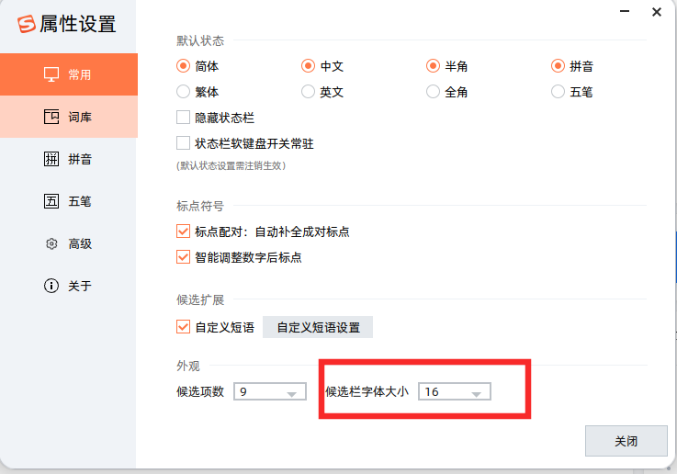This screenshot has width=677, height=474.
Task: Open 自定义短语设置 button
Action: [x=318, y=327]
